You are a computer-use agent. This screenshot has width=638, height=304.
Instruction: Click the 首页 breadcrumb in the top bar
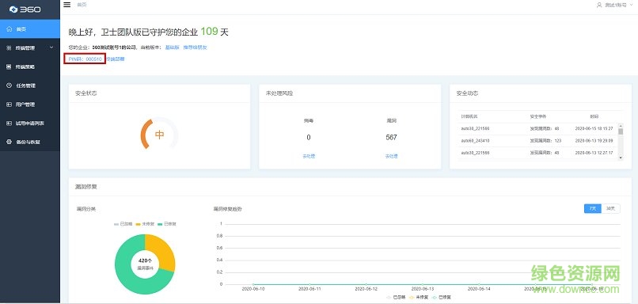tap(82, 5)
